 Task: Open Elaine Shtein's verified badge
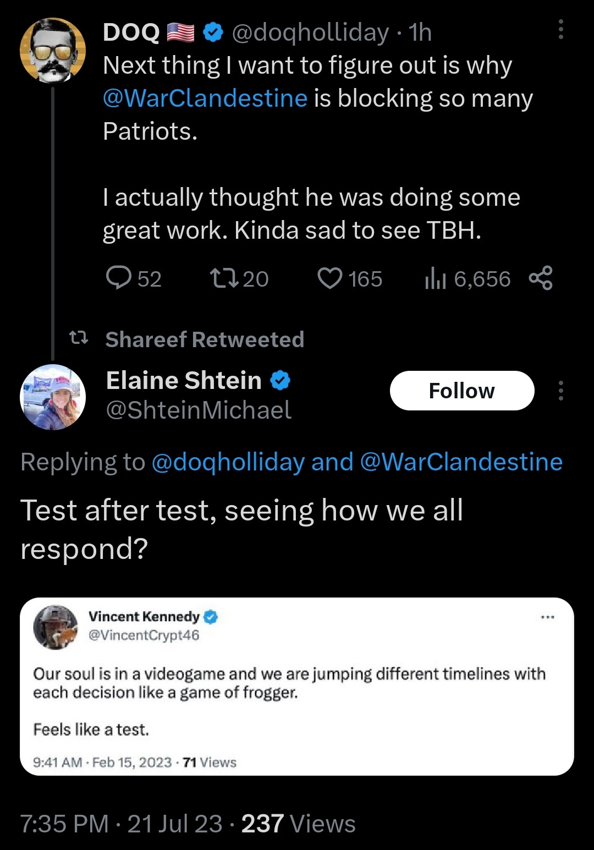click(280, 380)
